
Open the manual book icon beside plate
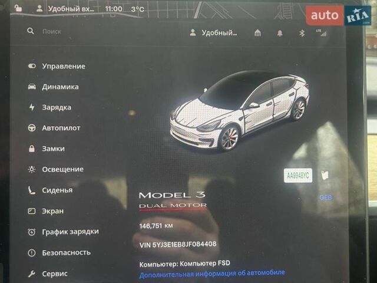325,175
